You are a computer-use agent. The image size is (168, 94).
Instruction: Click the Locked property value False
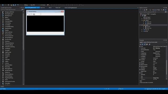pyautogui.click(x=154, y=61)
